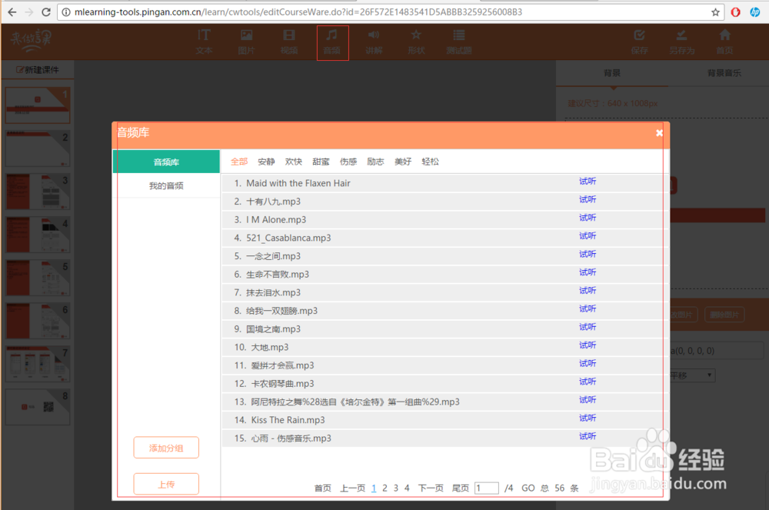The width and height of the screenshot is (769, 510).
Task: Filter audio by 欢快 category
Action: 294,162
